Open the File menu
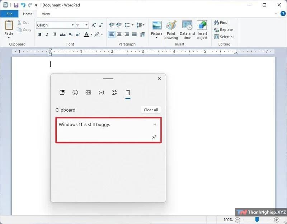The width and height of the screenshot is (287, 224). point(9,14)
